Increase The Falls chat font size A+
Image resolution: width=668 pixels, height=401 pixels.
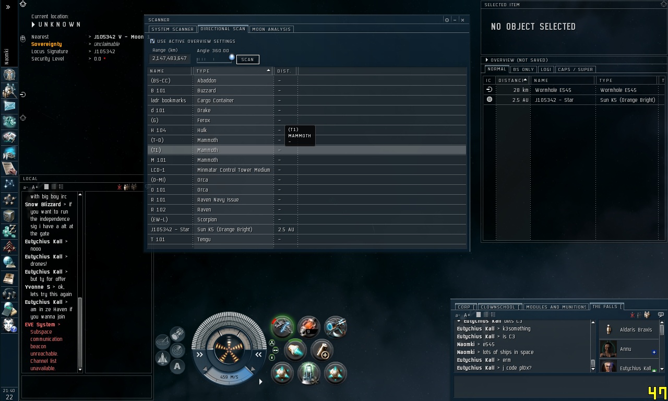click(467, 315)
